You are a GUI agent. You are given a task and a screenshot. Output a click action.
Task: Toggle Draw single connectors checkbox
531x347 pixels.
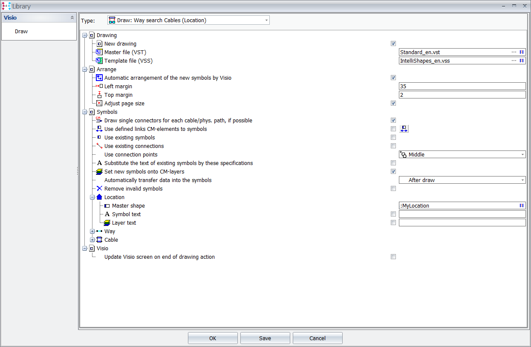(x=393, y=120)
